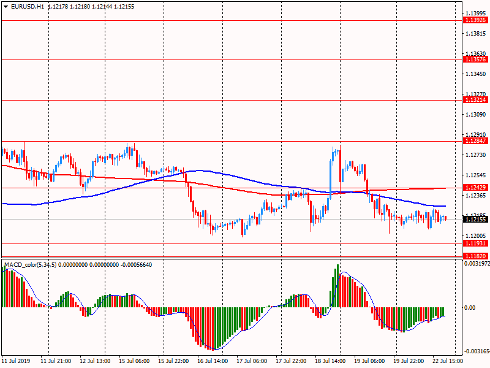The image size is (490, 368).
Task: Click the EURUSD,H1 chart title text
Action: [28, 7]
